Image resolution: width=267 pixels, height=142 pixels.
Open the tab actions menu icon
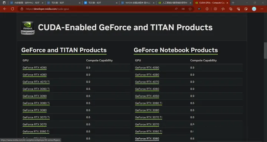4,3
